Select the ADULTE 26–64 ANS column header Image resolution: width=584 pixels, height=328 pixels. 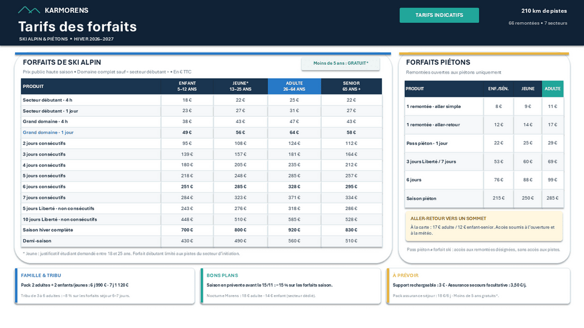pos(294,86)
